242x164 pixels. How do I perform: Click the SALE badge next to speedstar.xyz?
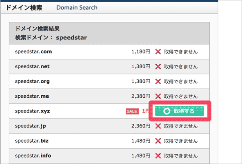(132, 111)
